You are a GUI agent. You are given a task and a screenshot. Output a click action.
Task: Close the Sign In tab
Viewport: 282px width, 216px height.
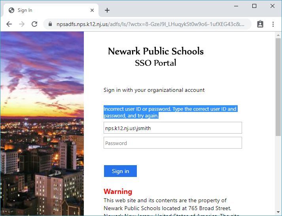[92, 10]
